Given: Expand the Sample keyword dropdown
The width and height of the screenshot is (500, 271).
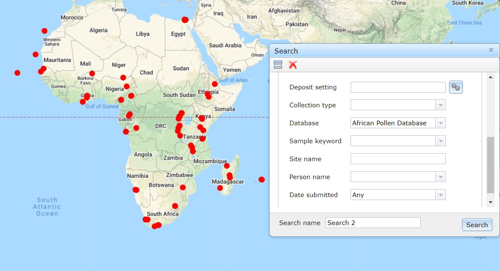Looking at the screenshot, I should (440, 141).
